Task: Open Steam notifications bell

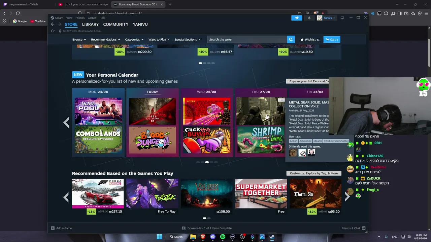Action: point(309,18)
